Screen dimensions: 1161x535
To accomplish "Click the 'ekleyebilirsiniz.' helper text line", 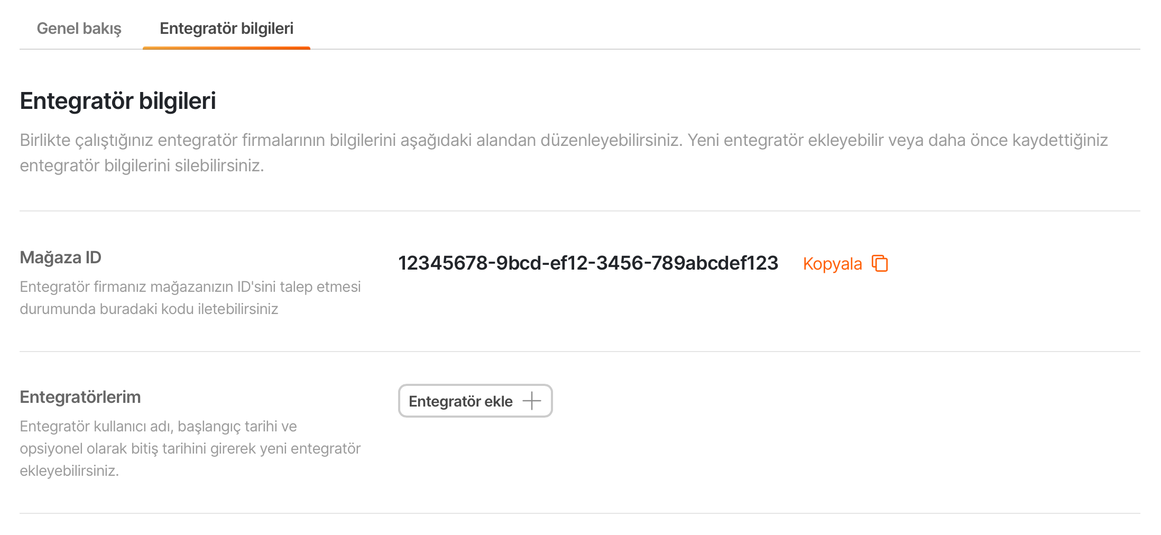I will tap(69, 471).
